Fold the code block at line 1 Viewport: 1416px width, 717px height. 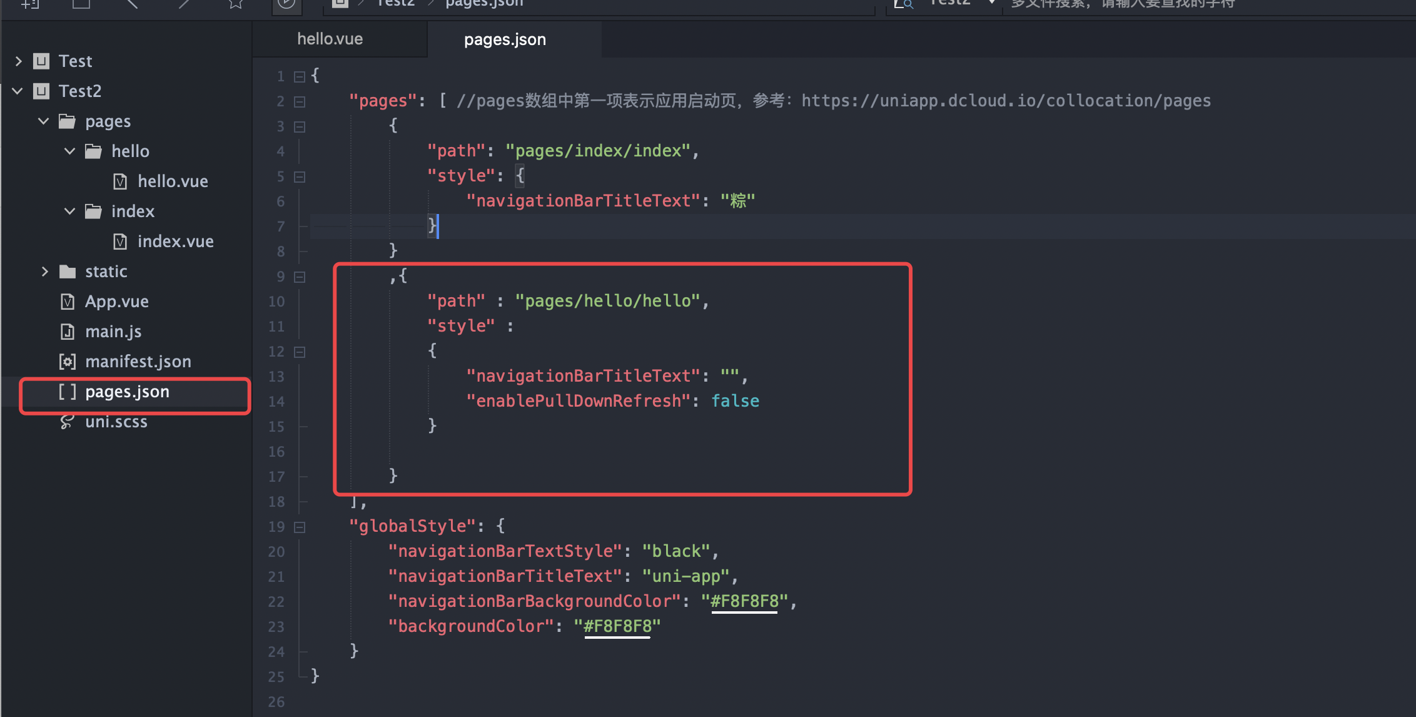point(300,76)
